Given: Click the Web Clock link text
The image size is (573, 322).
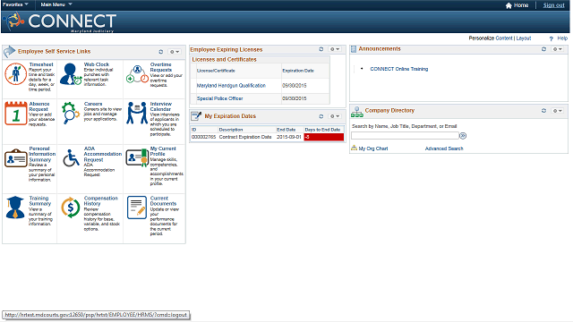Looking at the screenshot, I should pos(97,64).
